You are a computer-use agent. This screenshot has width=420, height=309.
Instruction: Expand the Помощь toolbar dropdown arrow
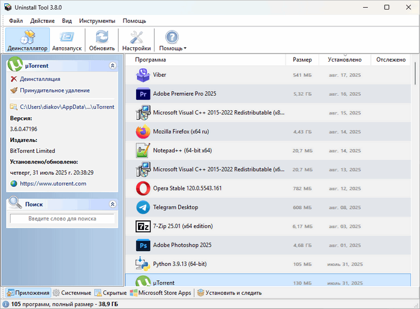[x=185, y=49]
